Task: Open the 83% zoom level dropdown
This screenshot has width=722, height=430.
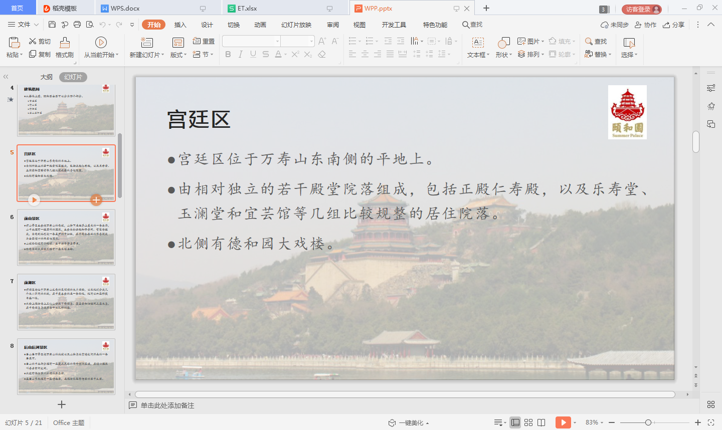Action: (594, 422)
